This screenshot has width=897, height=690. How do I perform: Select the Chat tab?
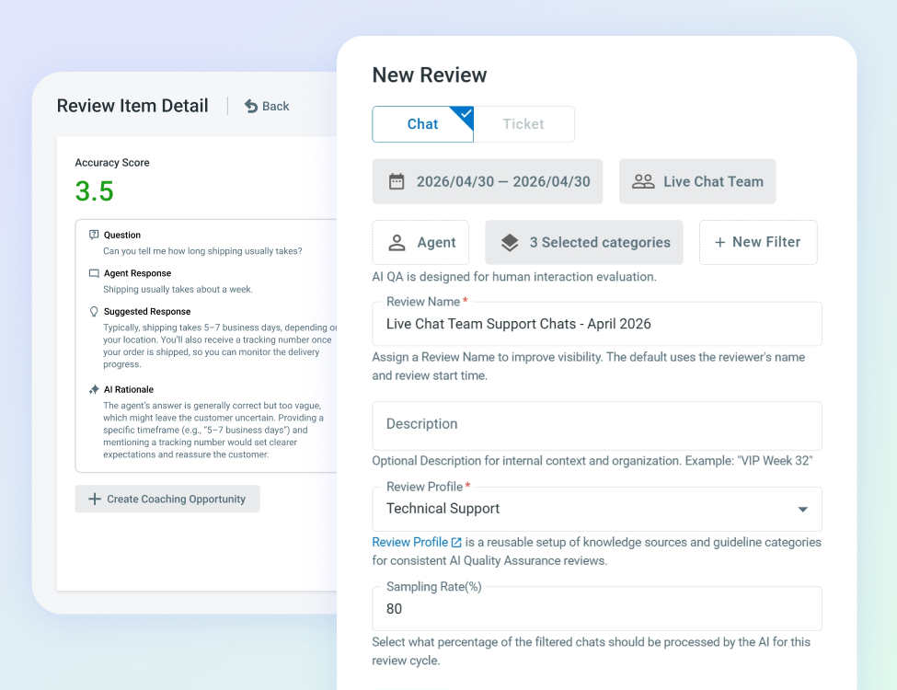(423, 124)
